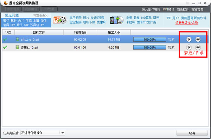211x139 pixels.
Task: Open the 微信 help link
Action: (44, 21)
